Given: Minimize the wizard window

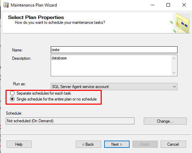Looking at the screenshot, I should (153, 5).
